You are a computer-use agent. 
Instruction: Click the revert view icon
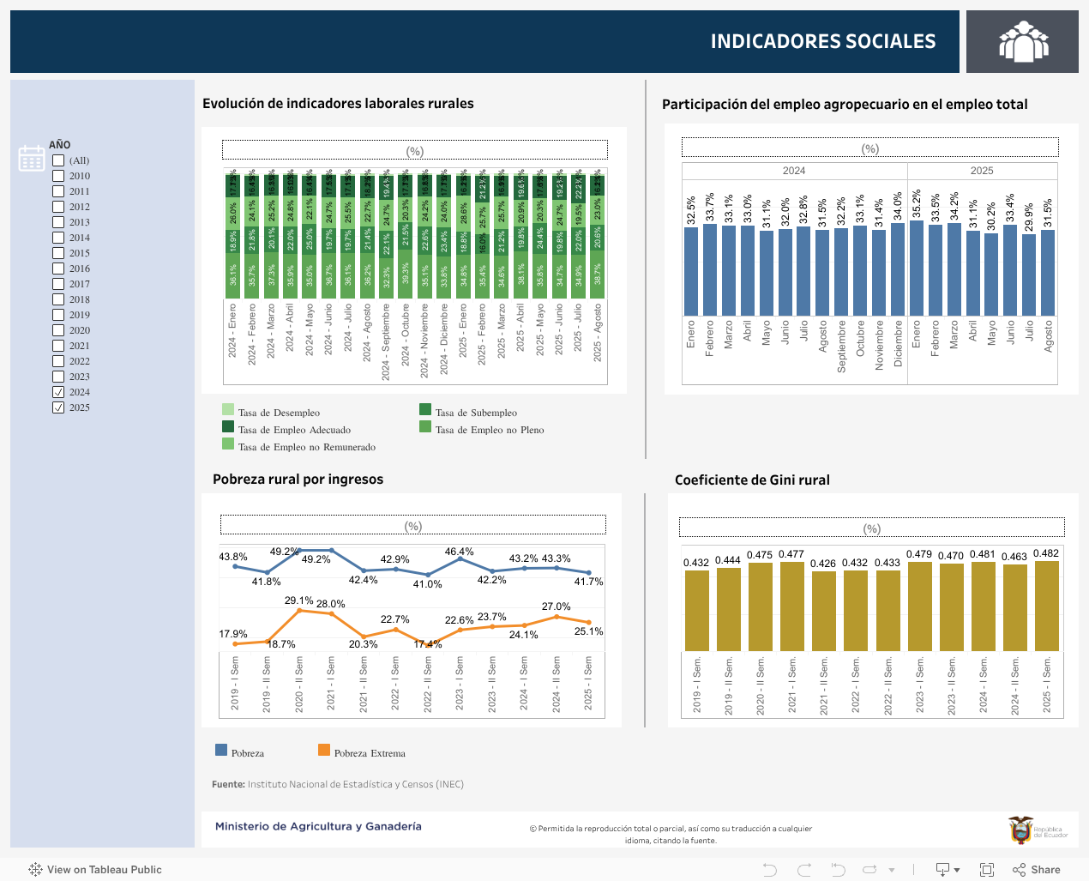coord(838,870)
